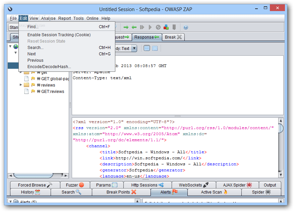
Task: Open the Http Sessions tab
Action: tap(148, 185)
